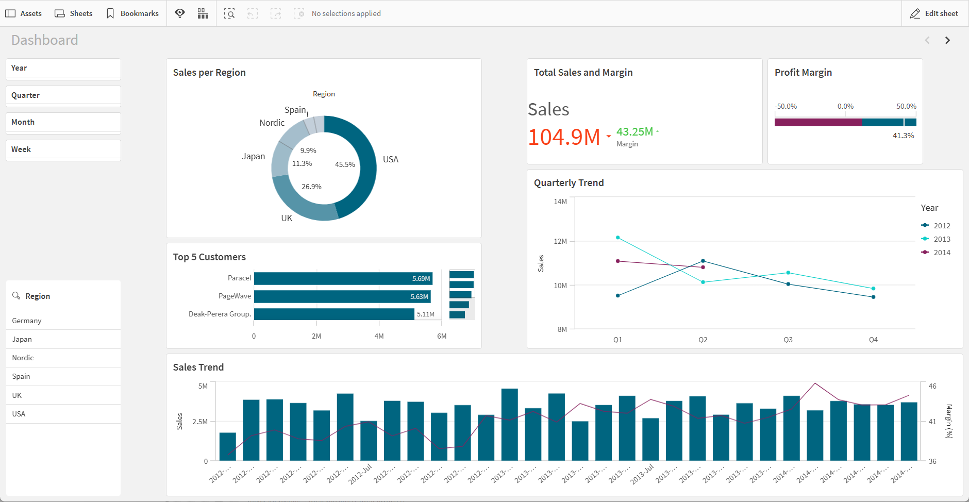Open the Assets panel

point(23,13)
